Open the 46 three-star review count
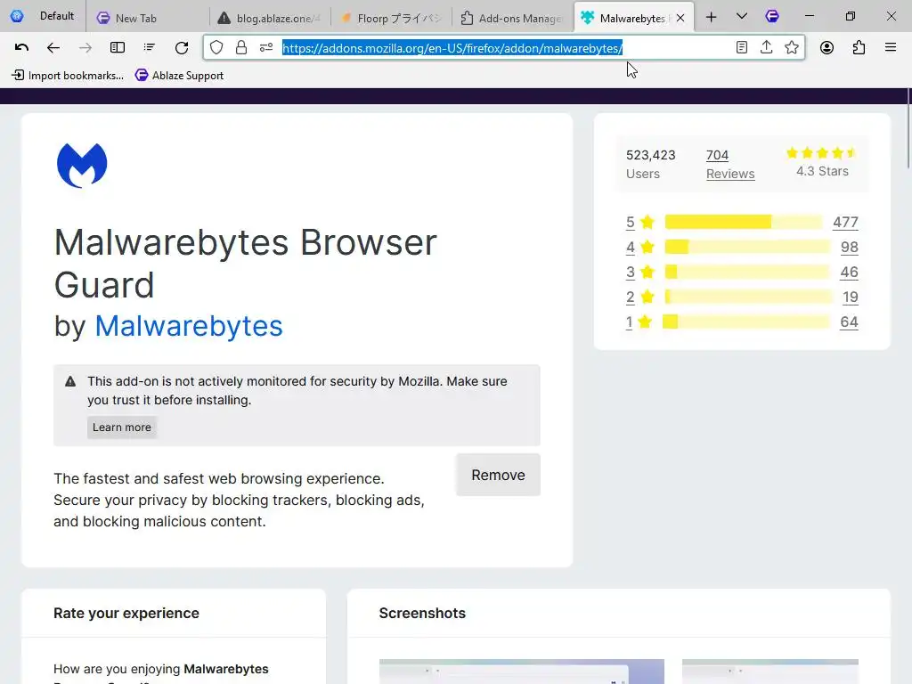912x684 pixels. (x=849, y=273)
